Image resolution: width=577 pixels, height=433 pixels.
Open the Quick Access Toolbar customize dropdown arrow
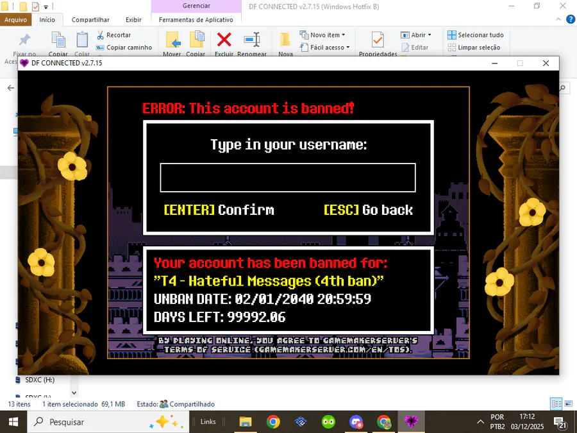pos(46,6)
